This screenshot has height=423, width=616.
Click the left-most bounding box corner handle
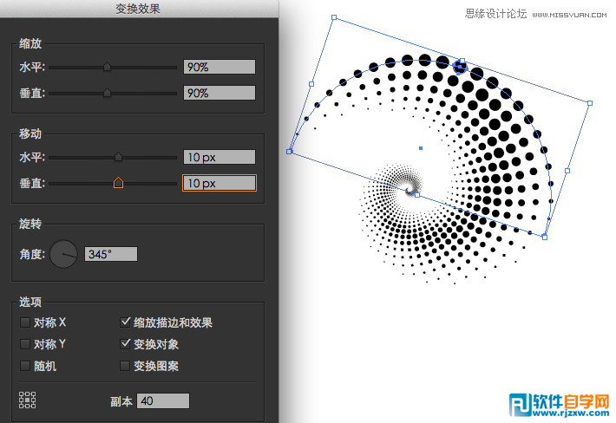289,152
